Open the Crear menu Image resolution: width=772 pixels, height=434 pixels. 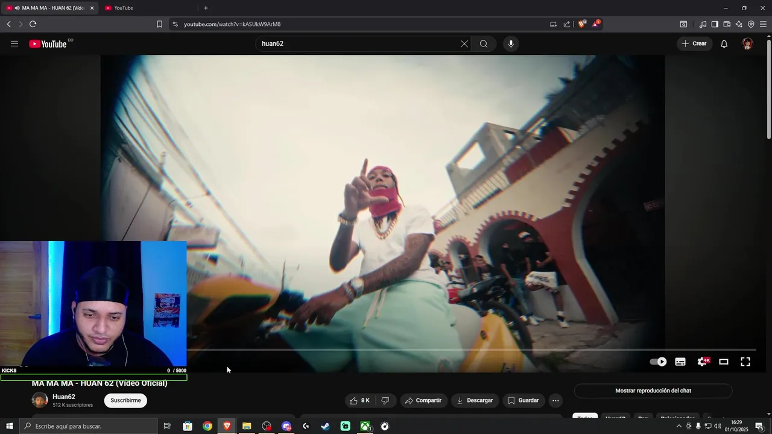694,43
